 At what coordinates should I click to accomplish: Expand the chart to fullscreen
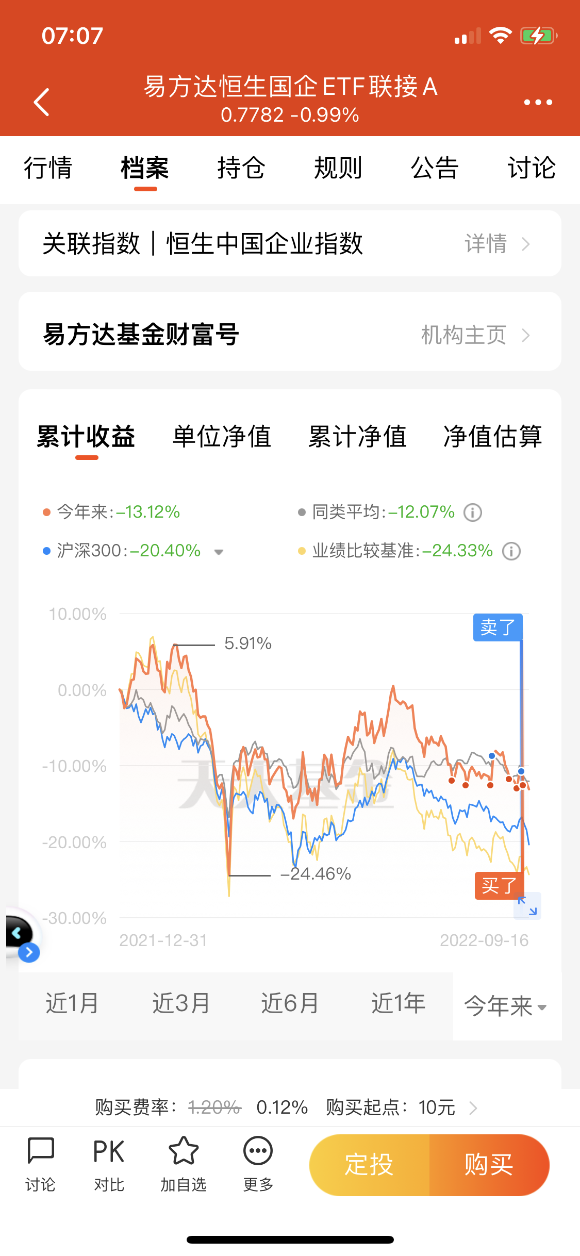[x=527, y=906]
